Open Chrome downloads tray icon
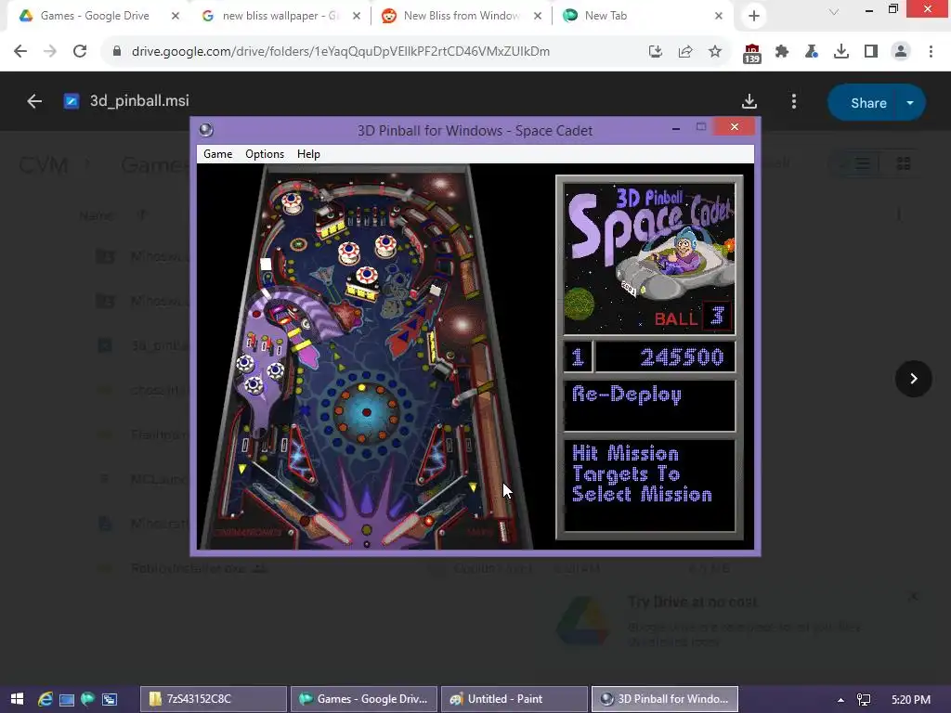This screenshot has width=951, height=713. coord(841,52)
